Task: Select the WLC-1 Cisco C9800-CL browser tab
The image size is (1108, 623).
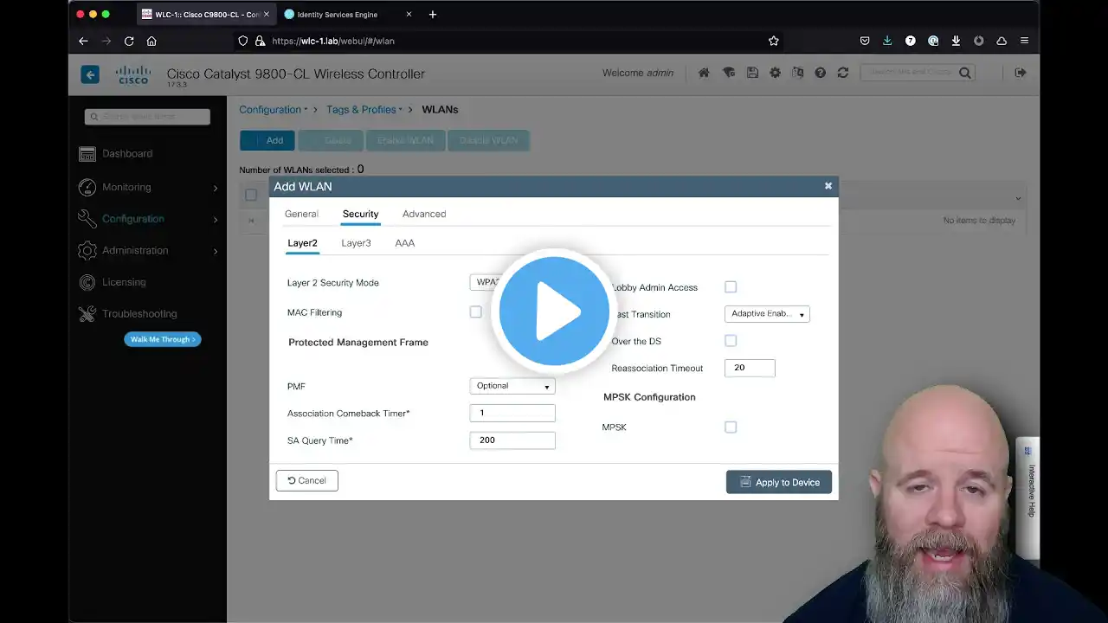Action: [x=204, y=14]
